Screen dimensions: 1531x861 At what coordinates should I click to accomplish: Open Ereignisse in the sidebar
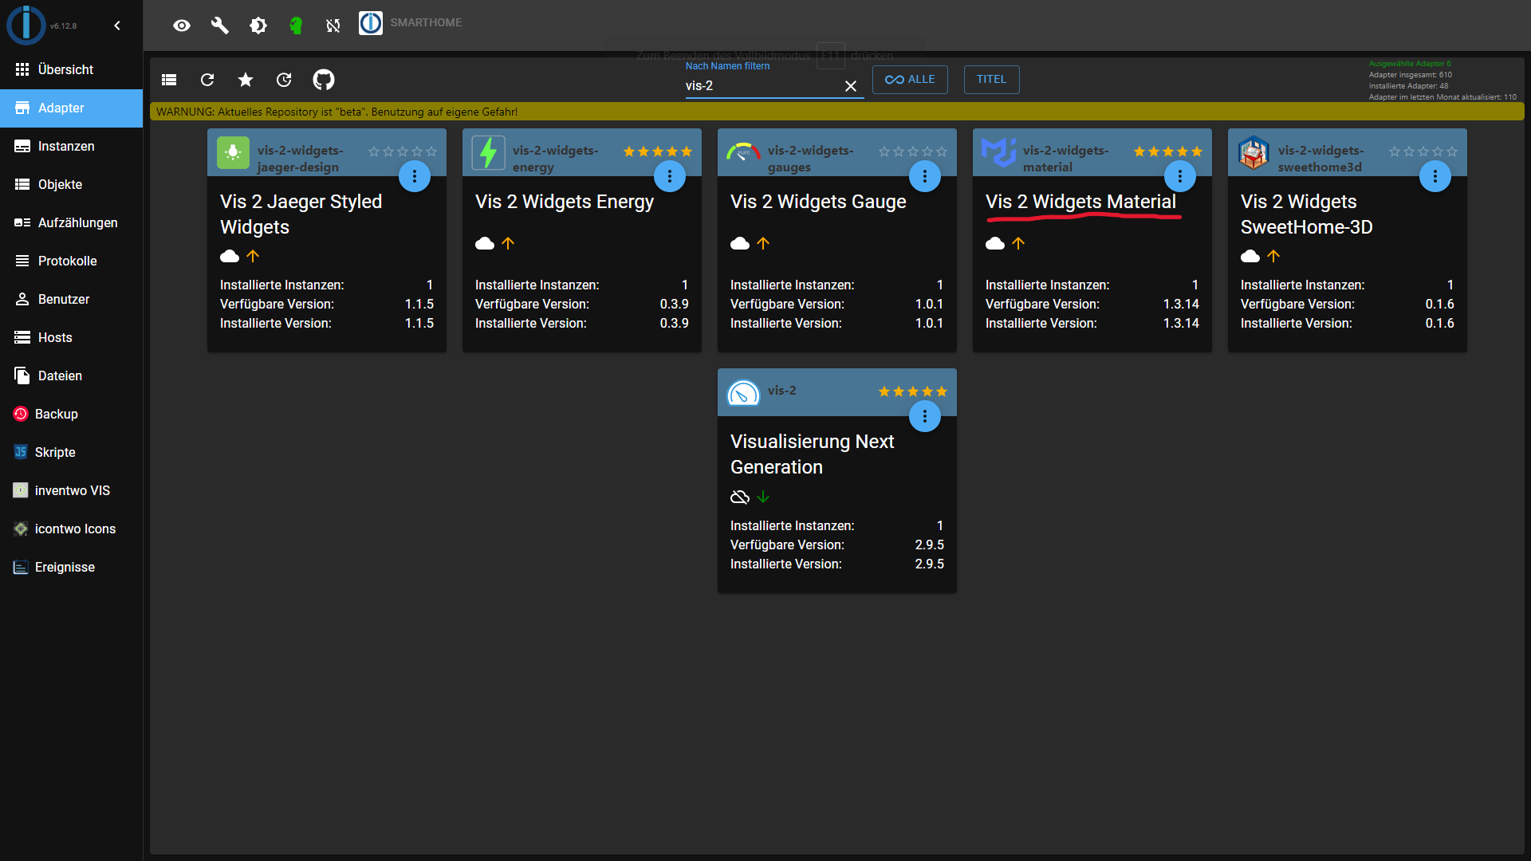point(72,568)
